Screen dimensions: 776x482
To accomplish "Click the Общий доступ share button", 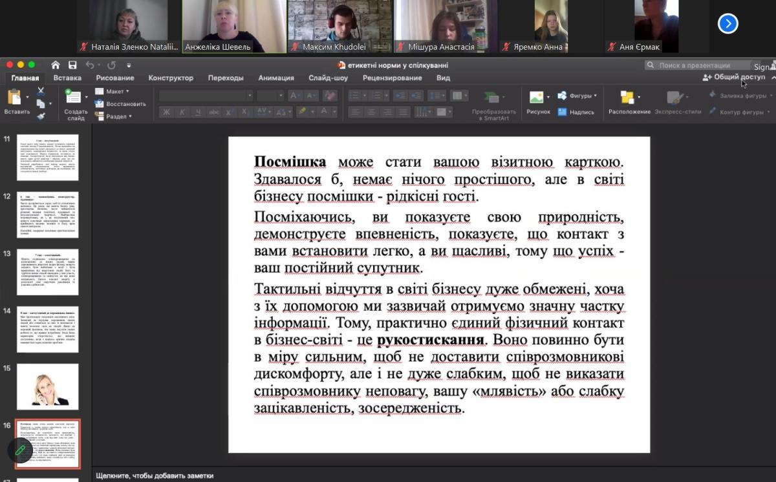I will [733, 77].
